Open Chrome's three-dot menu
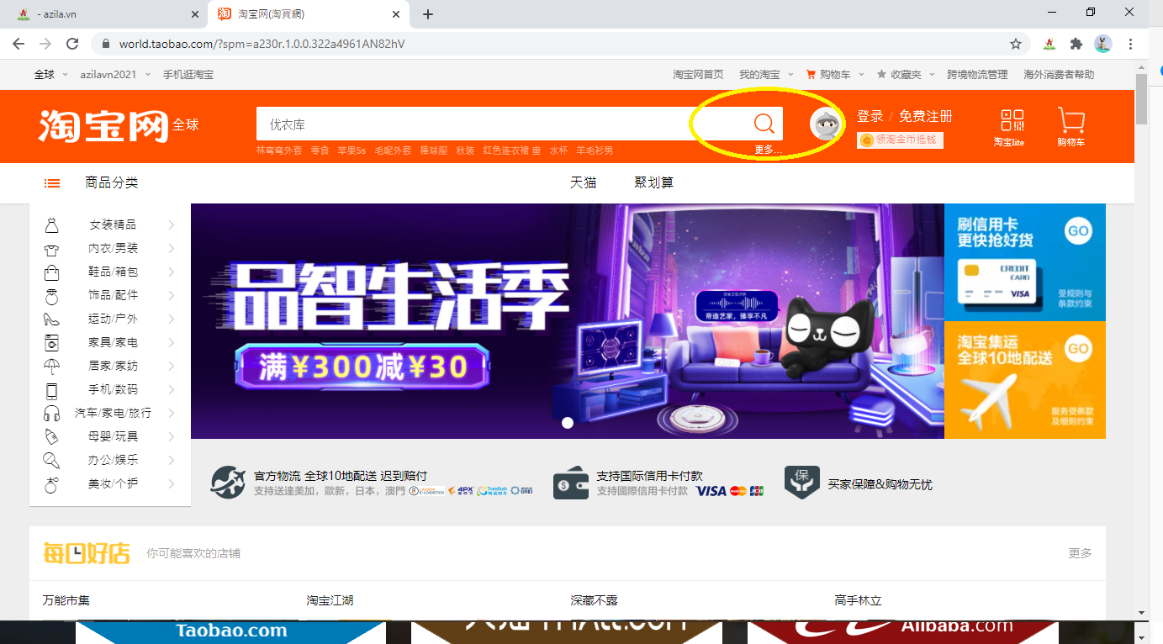The width and height of the screenshot is (1163, 644). point(1131,44)
